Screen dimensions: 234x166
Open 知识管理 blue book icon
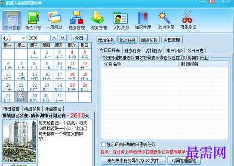click(143, 21)
